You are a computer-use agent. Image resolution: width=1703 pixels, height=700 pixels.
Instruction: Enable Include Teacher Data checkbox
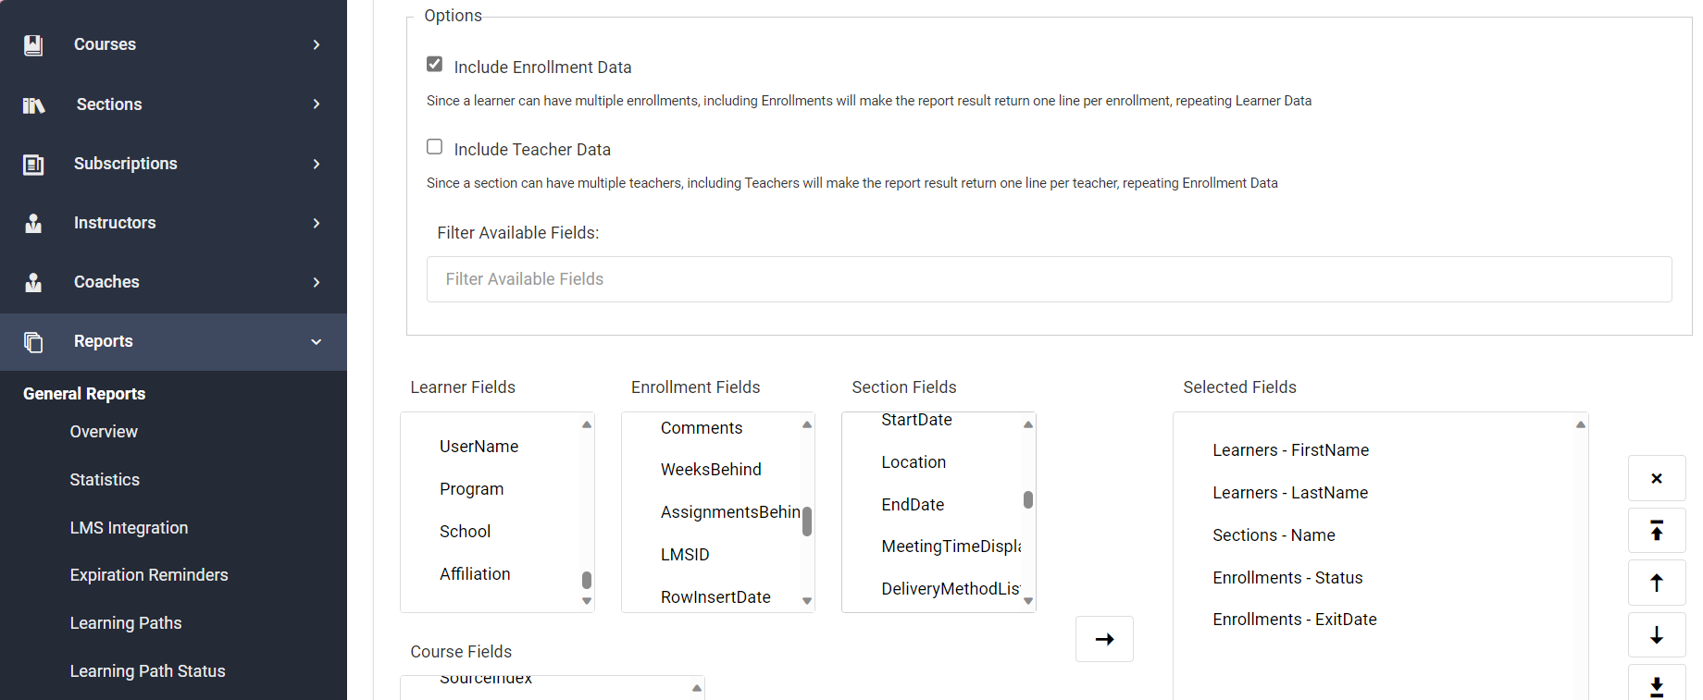coord(434,146)
